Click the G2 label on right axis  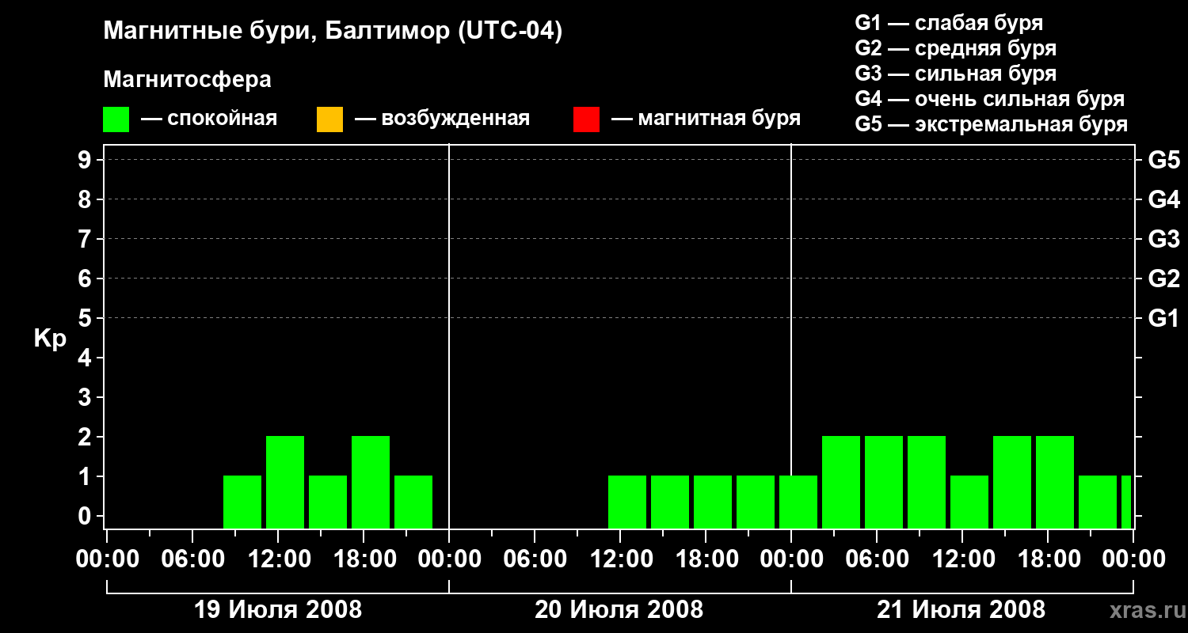pyautogui.click(x=1163, y=279)
